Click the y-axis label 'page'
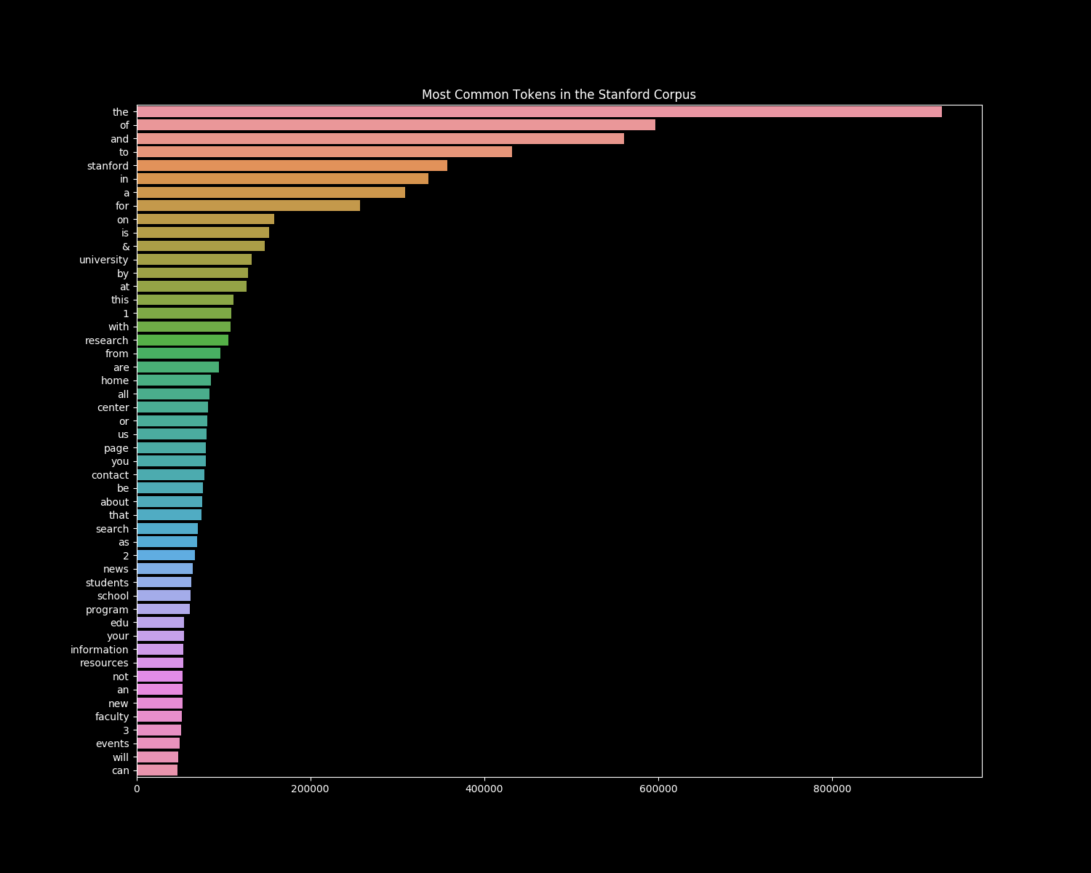 point(116,448)
